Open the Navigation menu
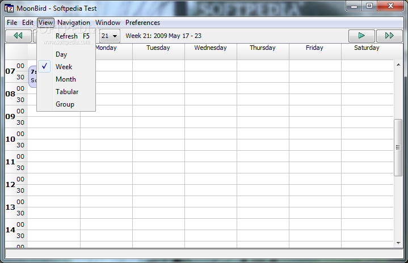Screen dimensions: 408x263 [x=74, y=23]
